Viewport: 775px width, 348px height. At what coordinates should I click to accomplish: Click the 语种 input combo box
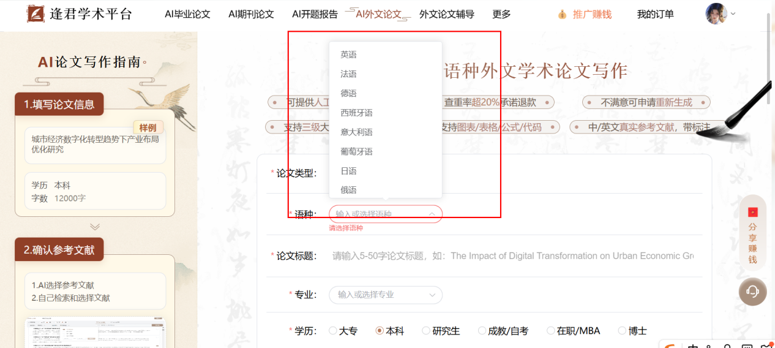pyautogui.click(x=386, y=214)
